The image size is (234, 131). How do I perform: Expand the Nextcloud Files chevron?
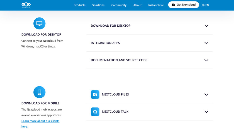(206, 94)
